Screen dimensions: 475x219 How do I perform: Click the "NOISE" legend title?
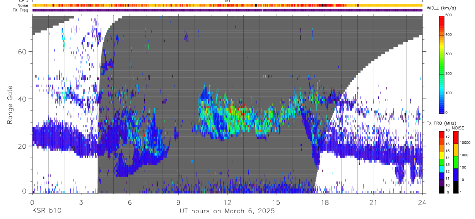coord(458,128)
